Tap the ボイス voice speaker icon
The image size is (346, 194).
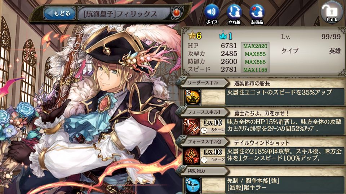coord(212,14)
